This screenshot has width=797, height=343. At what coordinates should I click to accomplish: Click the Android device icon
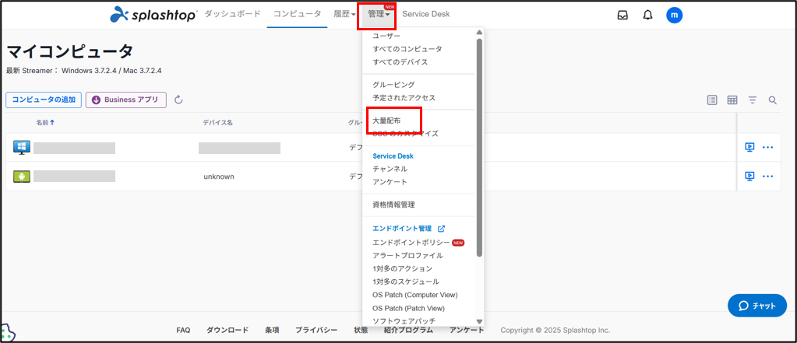pos(22,176)
